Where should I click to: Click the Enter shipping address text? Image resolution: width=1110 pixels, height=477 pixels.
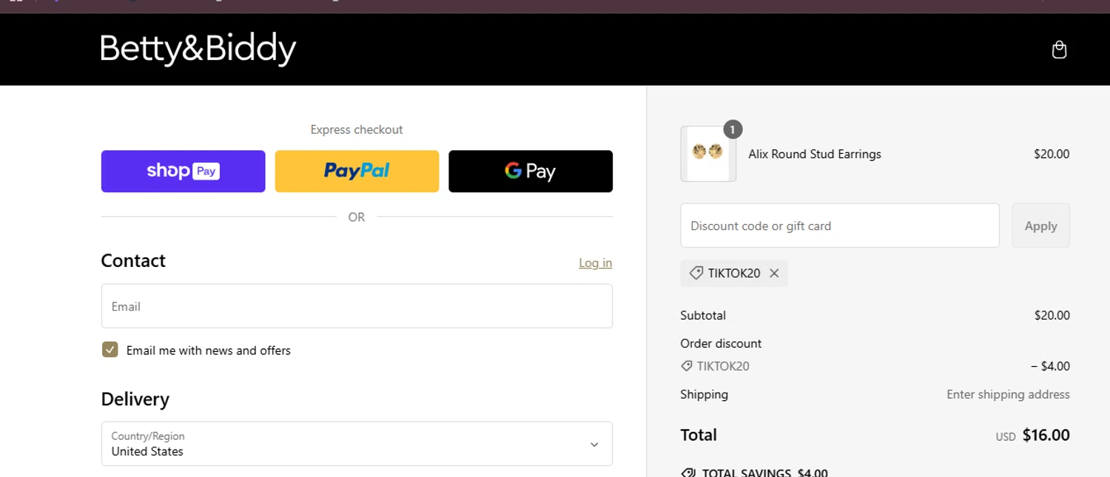(x=1008, y=394)
